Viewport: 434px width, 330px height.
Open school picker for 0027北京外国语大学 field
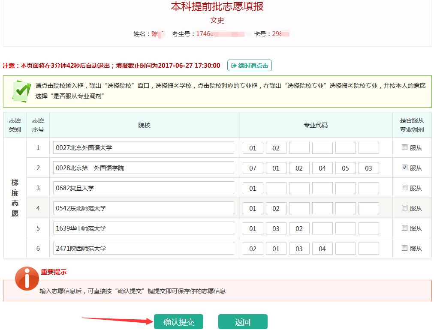click(x=144, y=148)
